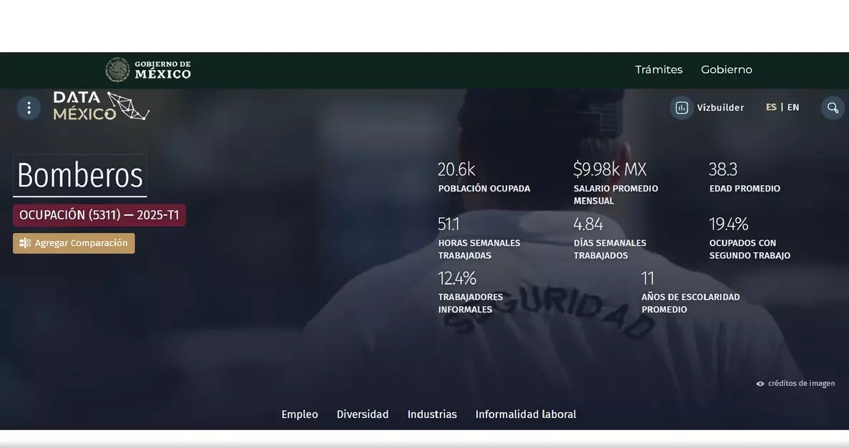Screen dimensions: 849x448
Task: Click the $9.98k MX salary value
Action: click(609, 169)
